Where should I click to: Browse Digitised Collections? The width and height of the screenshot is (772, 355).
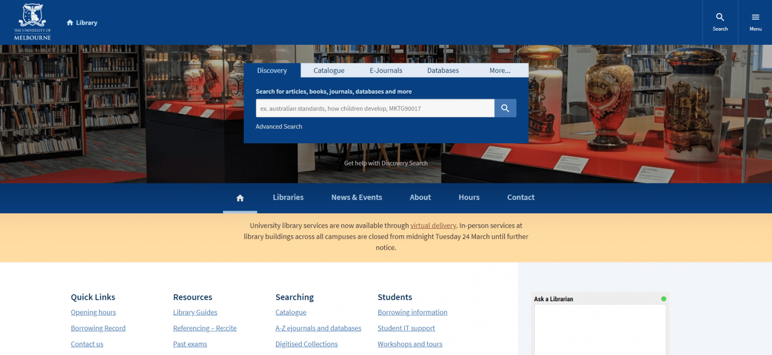(307, 344)
